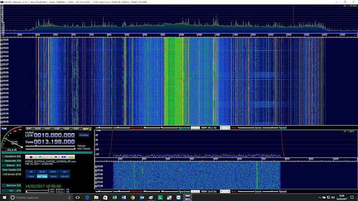This screenshot has width=358, height=201.
Task: Open Soundcard settings [F5]
Action: pyautogui.click(x=11, y=156)
